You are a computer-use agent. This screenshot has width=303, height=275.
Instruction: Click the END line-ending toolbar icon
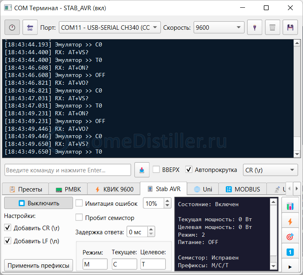click(30, 28)
